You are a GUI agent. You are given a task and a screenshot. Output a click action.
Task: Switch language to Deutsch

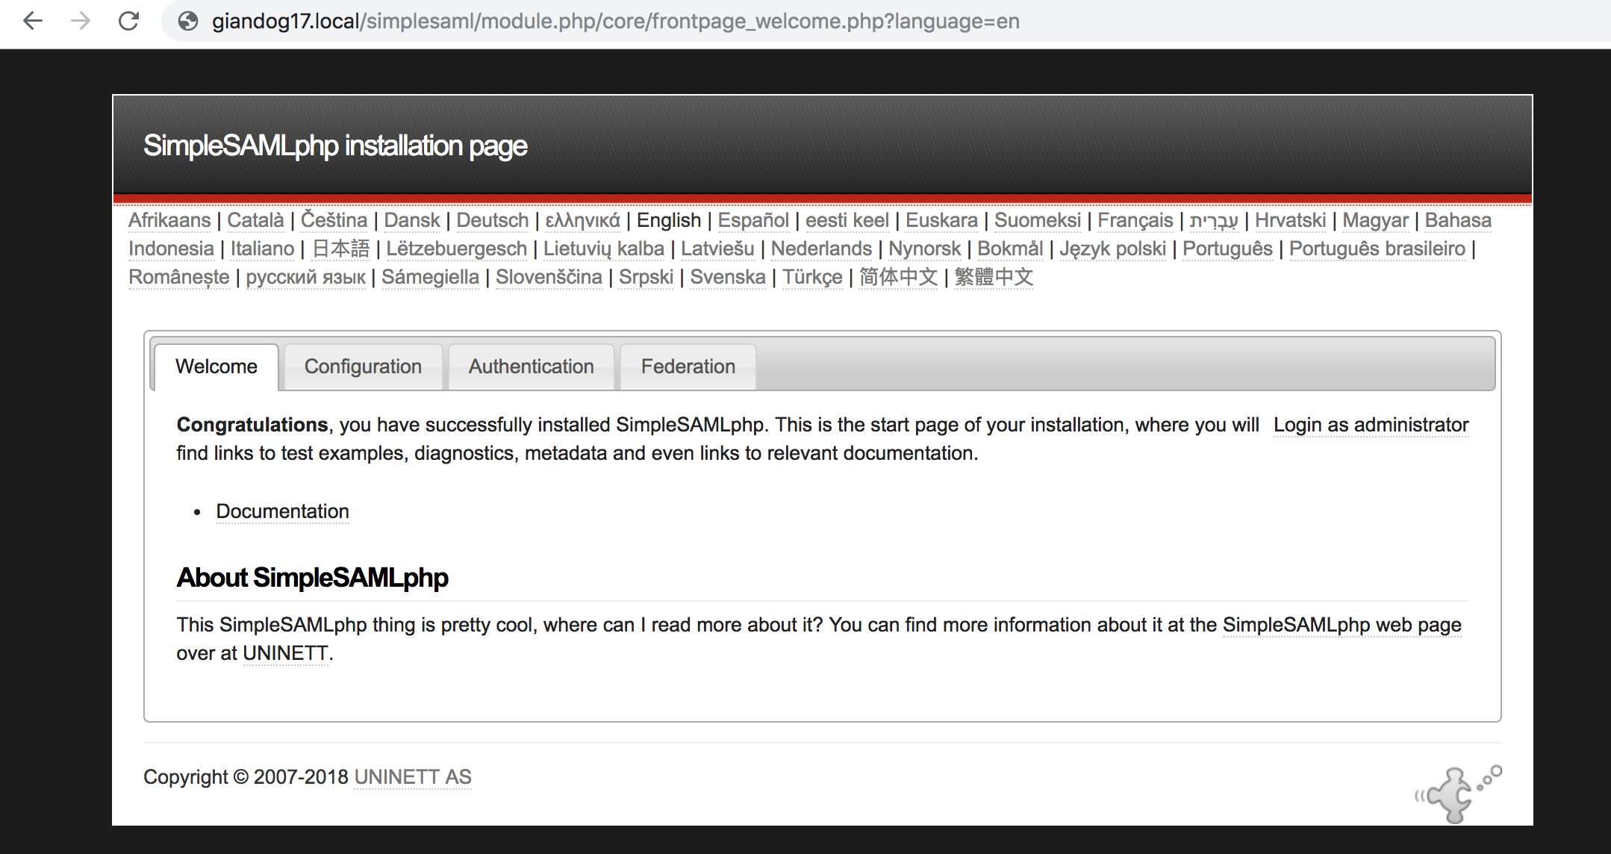(x=492, y=220)
